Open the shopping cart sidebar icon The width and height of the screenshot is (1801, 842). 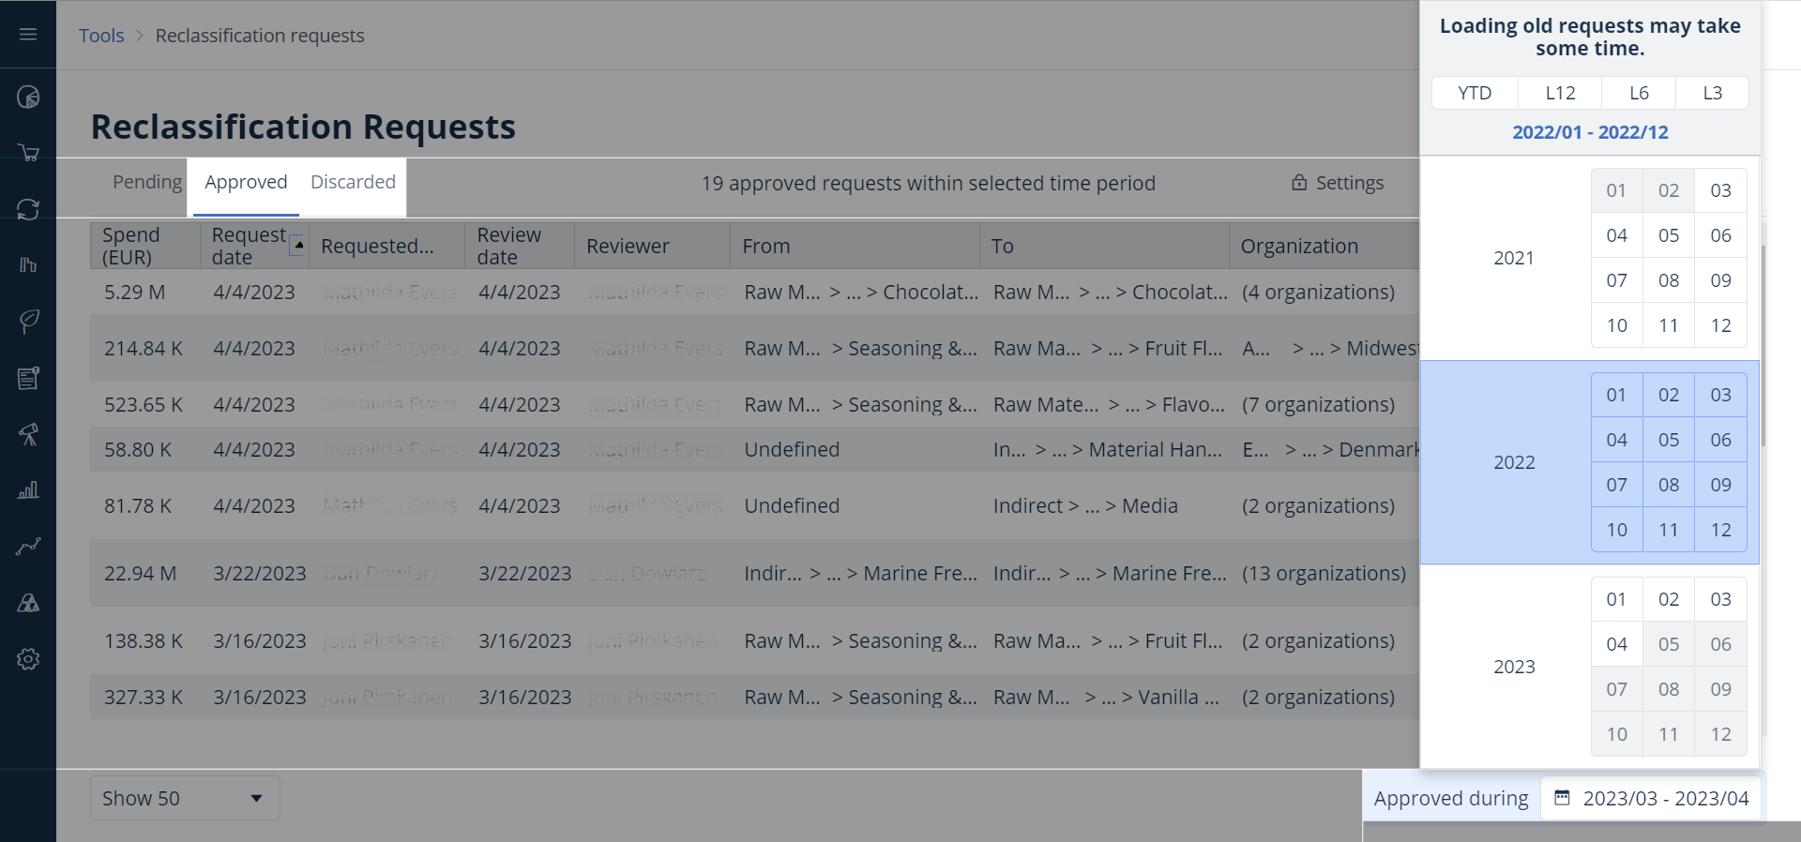pos(28,153)
